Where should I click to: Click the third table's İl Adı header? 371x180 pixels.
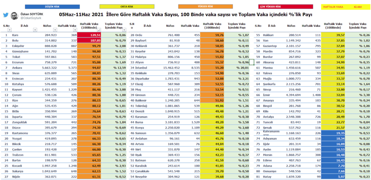point(272,25)
